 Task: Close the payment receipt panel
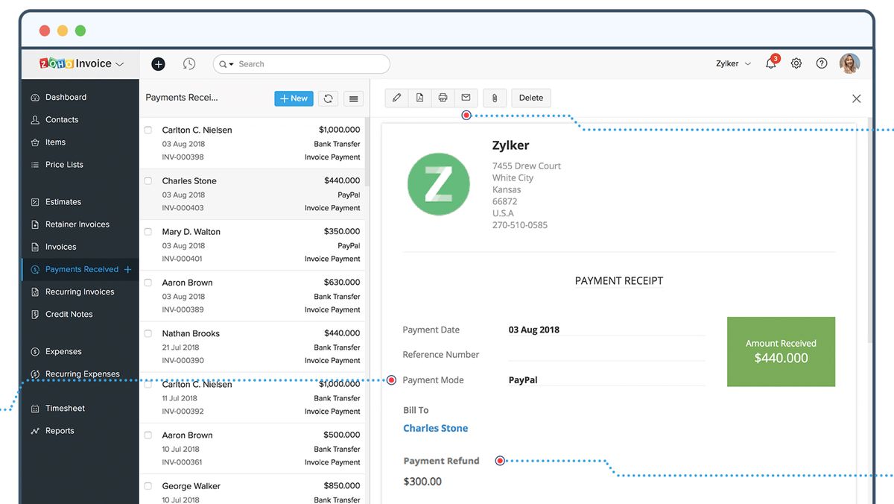[856, 98]
